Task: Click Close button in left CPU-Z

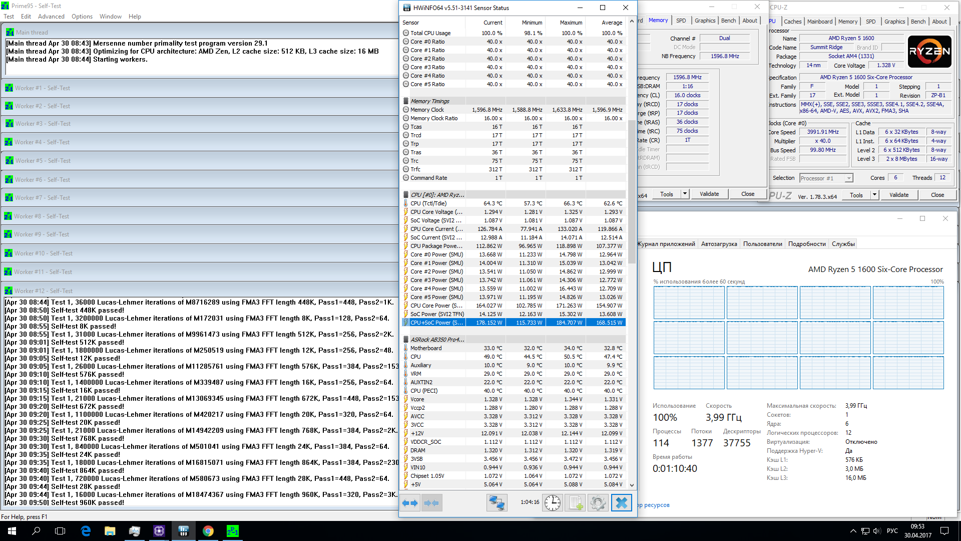Action: tap(748, 194)
